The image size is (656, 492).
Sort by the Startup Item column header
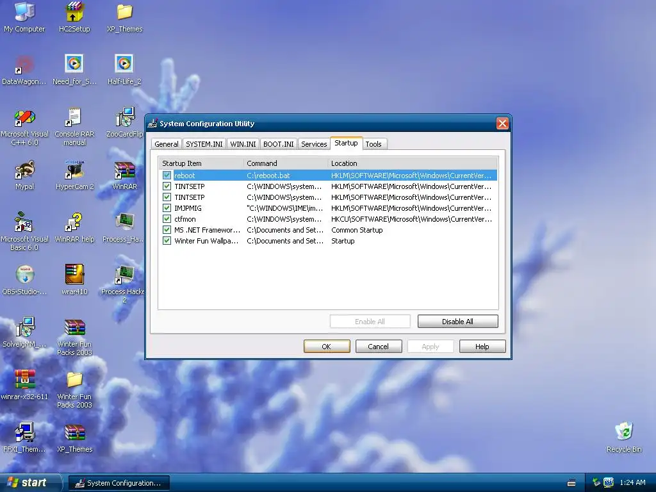(201, 163)
